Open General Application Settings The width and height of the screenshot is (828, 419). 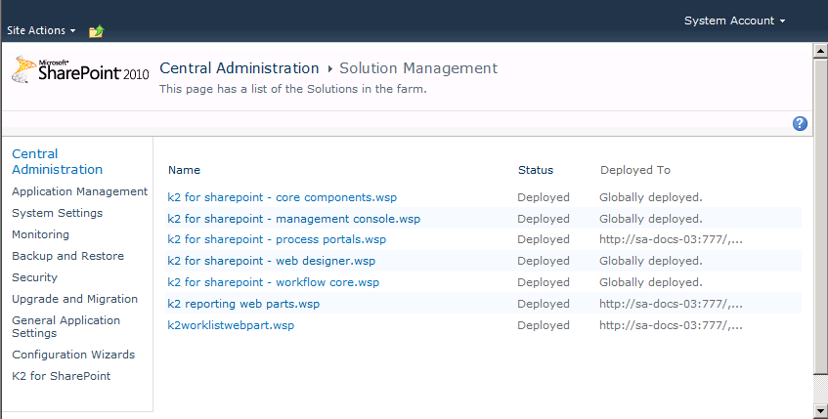coord(66,326)
